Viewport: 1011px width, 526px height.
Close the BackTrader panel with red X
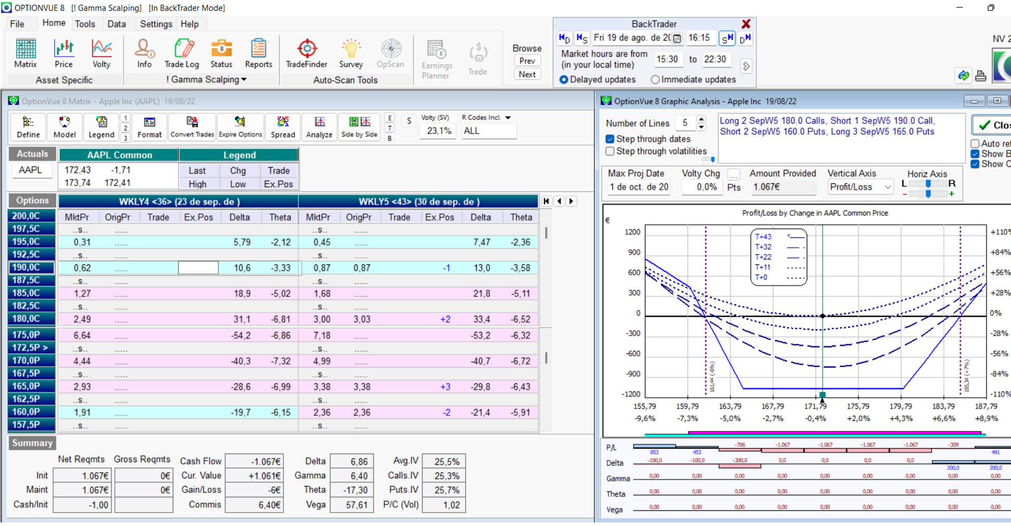tap(746, 24)
